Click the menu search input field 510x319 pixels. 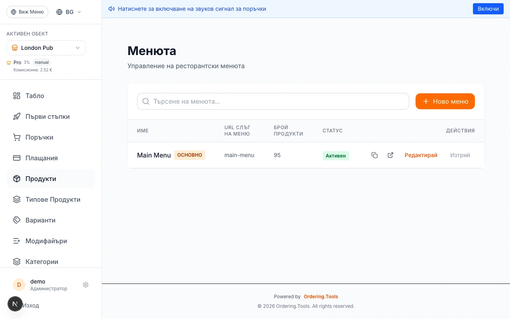pos(273,101)
